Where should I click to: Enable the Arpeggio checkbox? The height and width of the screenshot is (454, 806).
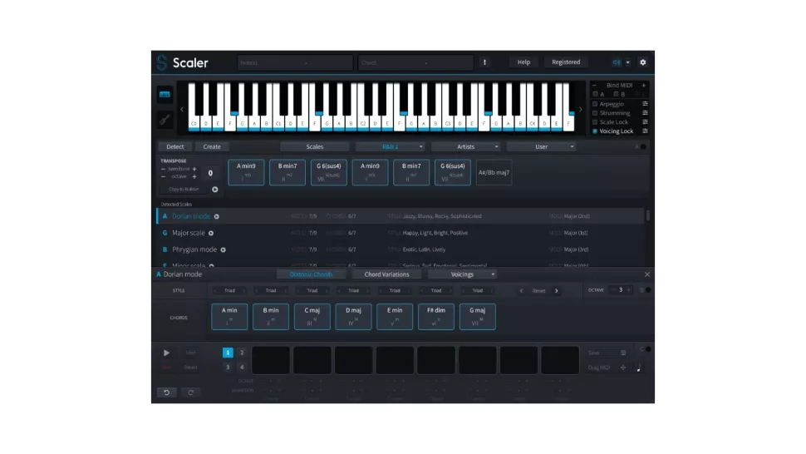[595, 104]
